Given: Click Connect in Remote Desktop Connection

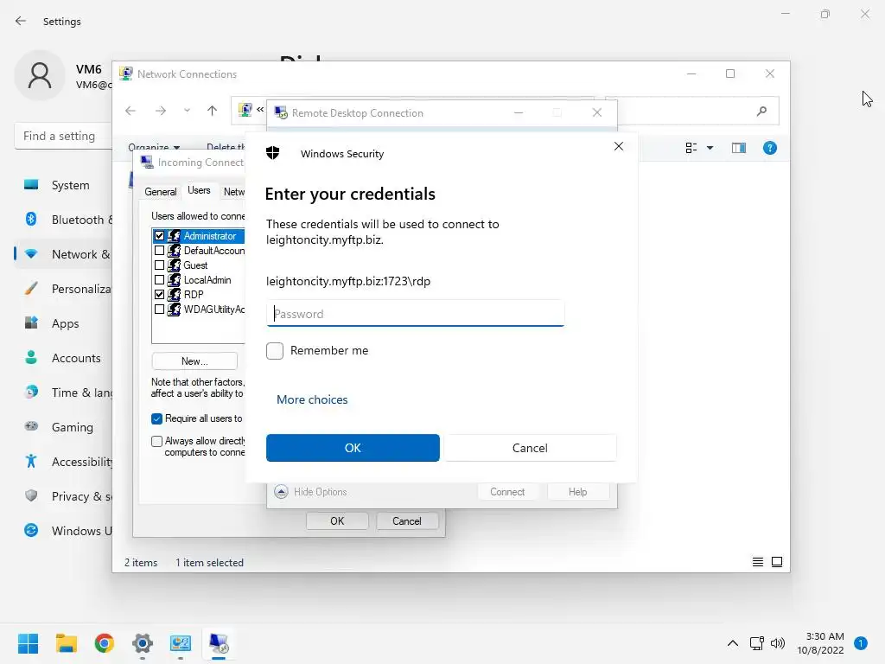Looking at the screenshot, I should [507, 492].
